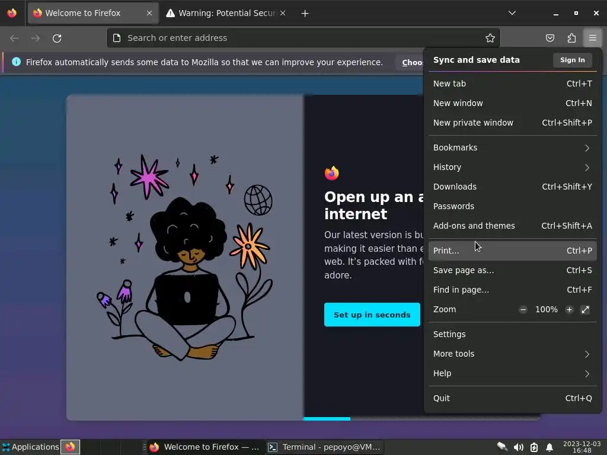The image size is (607, 455).
Task: Choose Find in page...
Action: pos(513,290)
